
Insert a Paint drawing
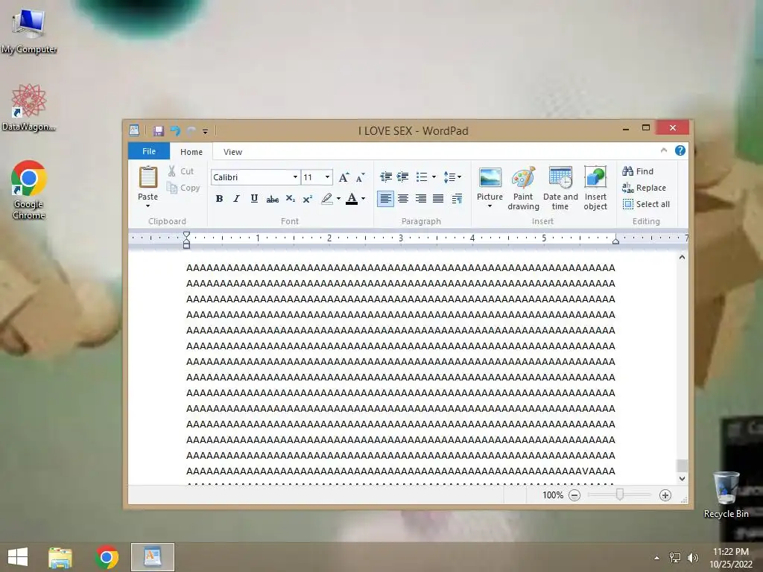(523, 188)
